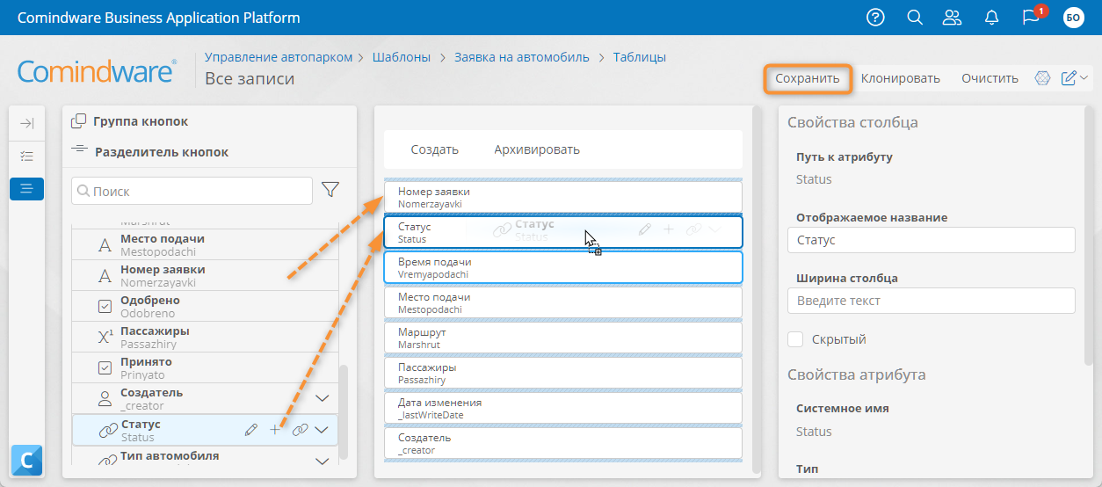
Task: Click the attribute list scrollbar
Action: [x=344, y=411]
